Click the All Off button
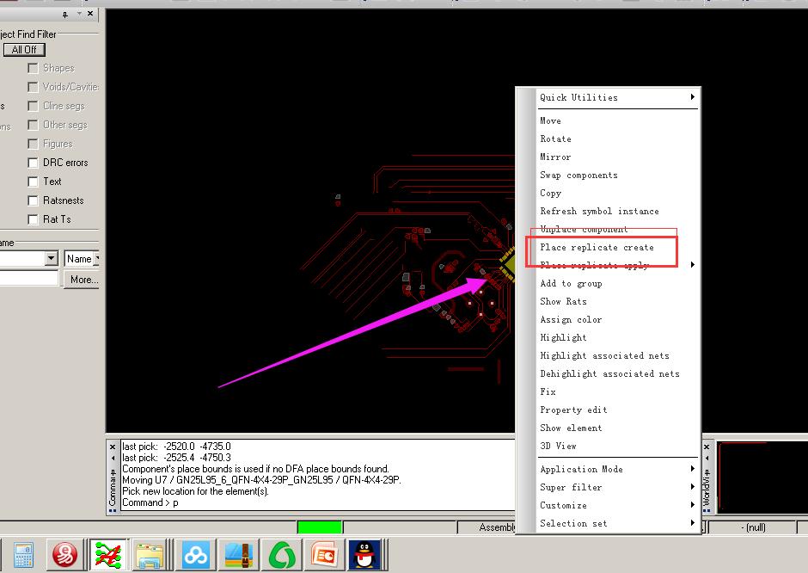 tap(24, 50)
